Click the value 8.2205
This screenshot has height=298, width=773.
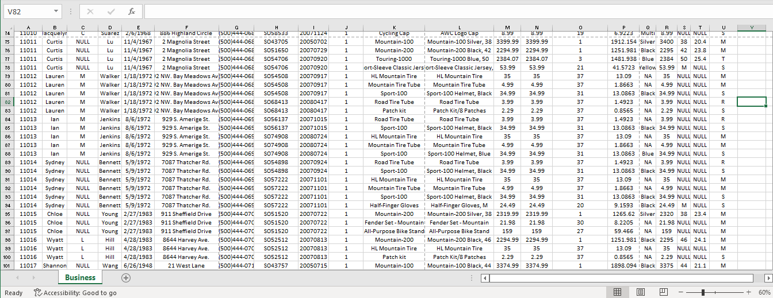coord(623,222)
